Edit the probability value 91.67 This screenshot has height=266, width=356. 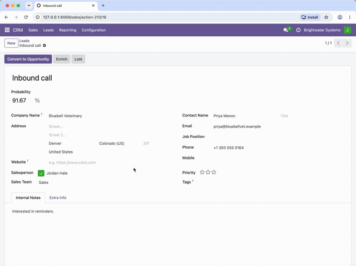click(19, 100)
